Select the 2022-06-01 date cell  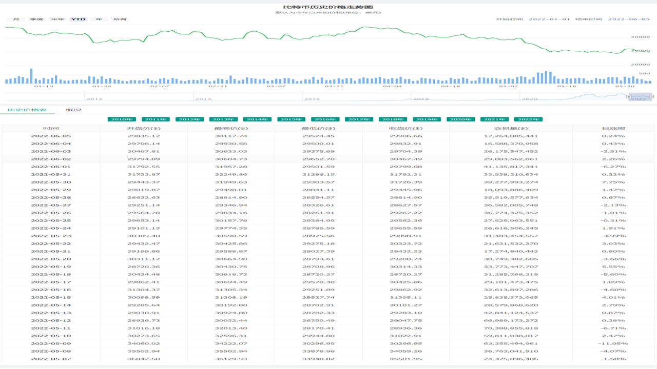51,167
